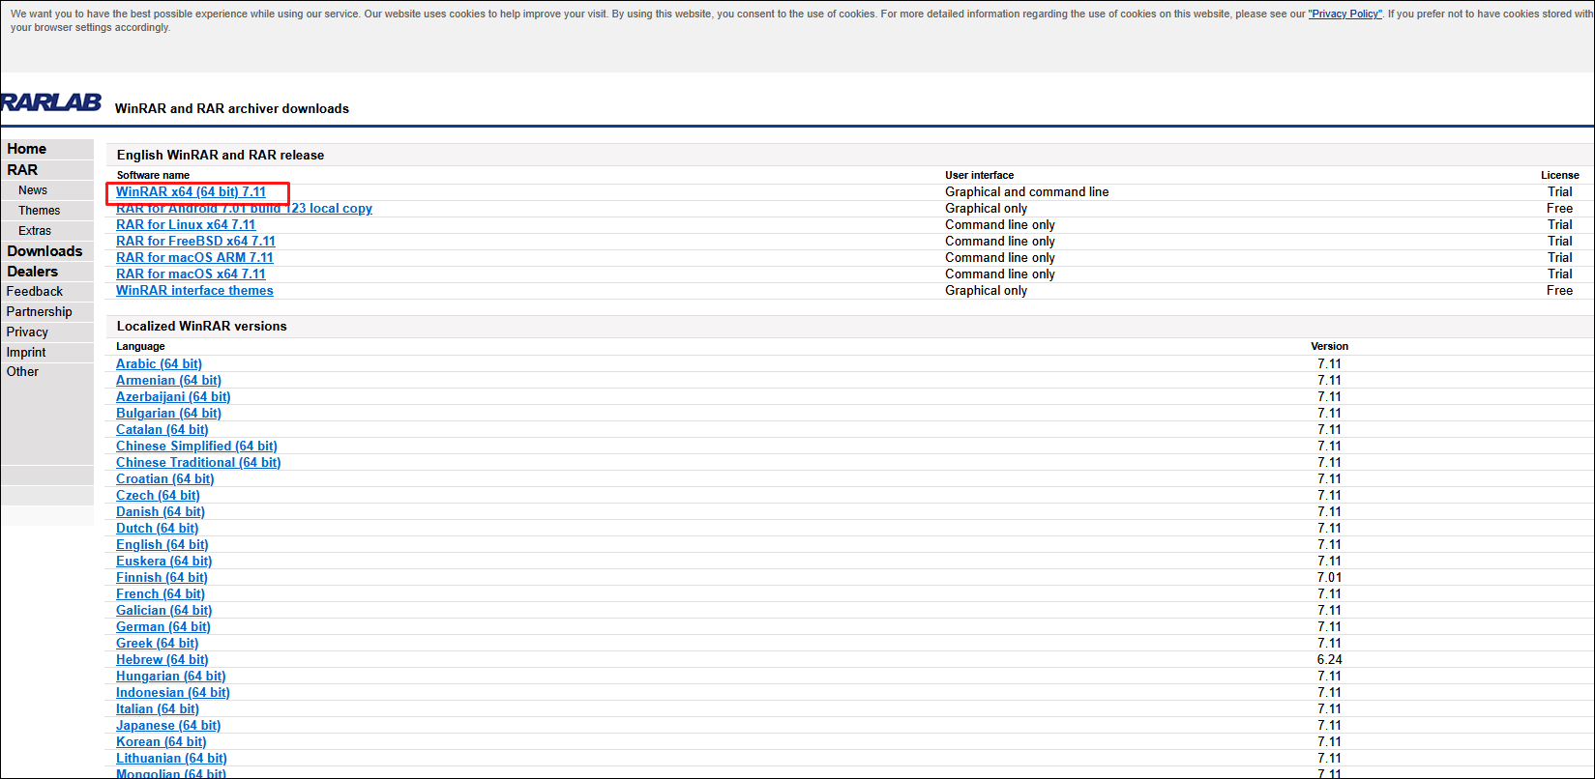Click the 'User interface' column header
The image size is (1595, 779).
click(x=980, y=176)
